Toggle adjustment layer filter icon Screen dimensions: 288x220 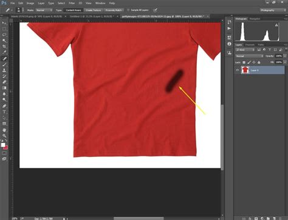(264, 50)
